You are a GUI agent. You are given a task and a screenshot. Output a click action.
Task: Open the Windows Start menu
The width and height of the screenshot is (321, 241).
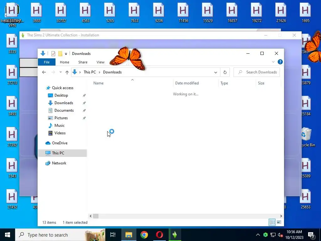point(8,235)
